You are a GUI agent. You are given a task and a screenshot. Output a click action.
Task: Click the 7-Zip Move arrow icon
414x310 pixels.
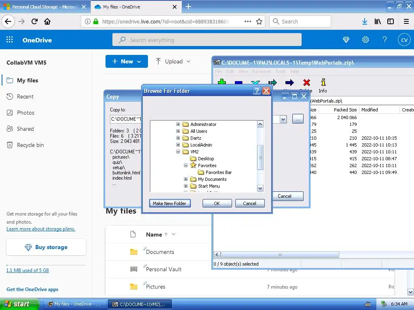coord(289,83)
